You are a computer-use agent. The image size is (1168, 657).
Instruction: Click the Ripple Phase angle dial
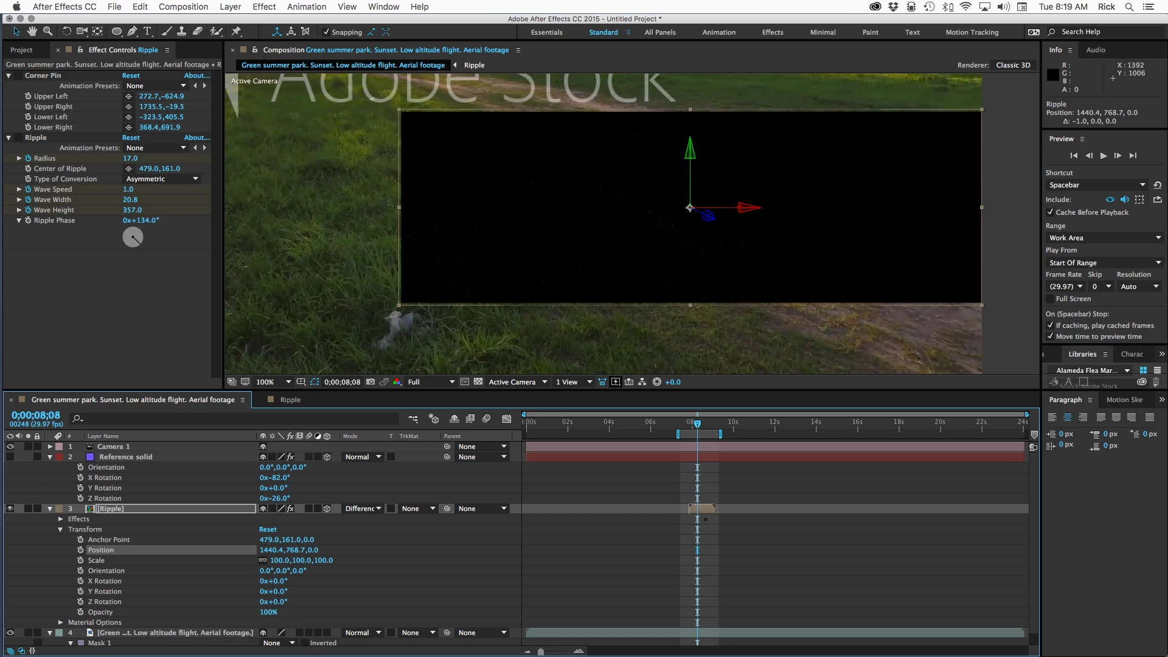click(133, 237)
